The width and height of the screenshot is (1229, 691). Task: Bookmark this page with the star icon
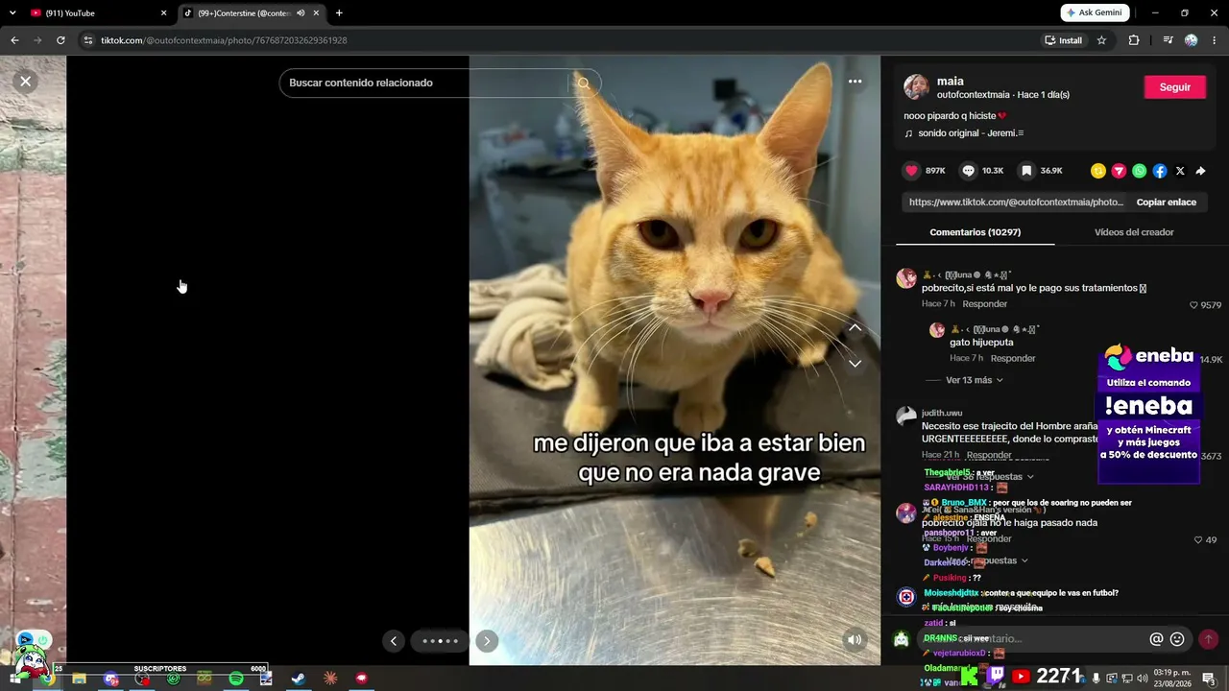(x=1101, y=40)
